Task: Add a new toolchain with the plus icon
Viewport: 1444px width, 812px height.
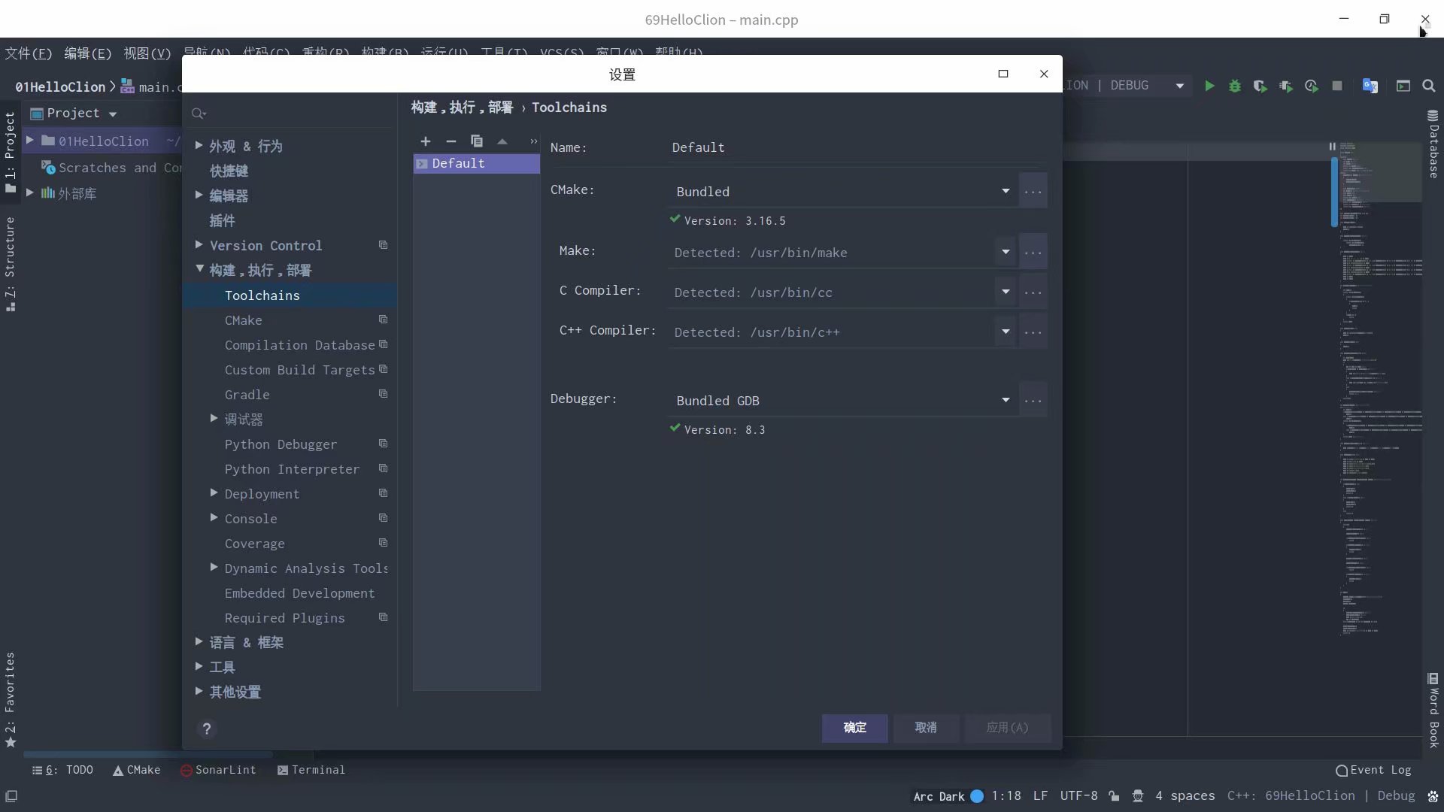Action: tap(426, 141)
